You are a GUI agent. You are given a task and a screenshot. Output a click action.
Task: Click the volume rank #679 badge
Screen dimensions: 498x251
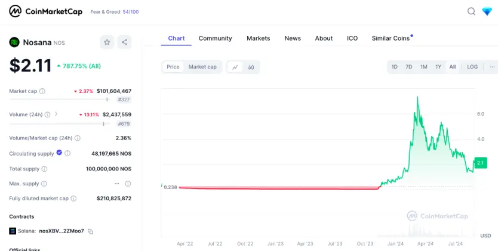(x=124, y=124)
